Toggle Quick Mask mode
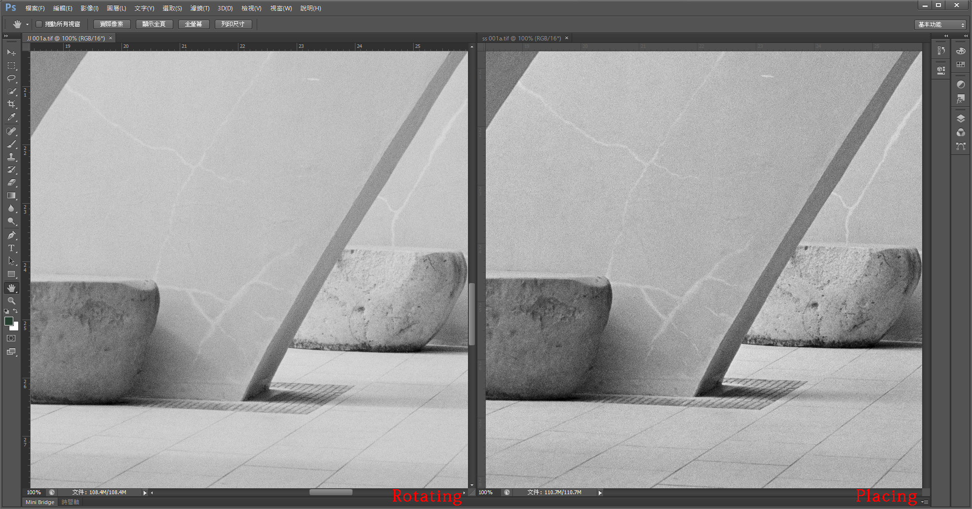972x509 pixels. [x=11, y=338]
